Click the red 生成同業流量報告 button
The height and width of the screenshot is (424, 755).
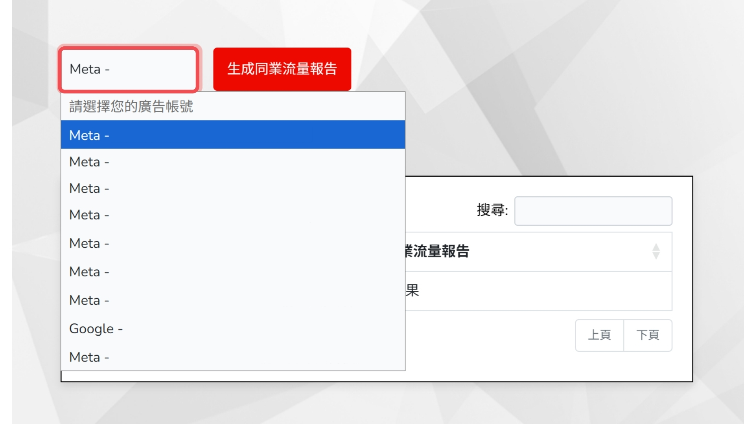point(282,69)
